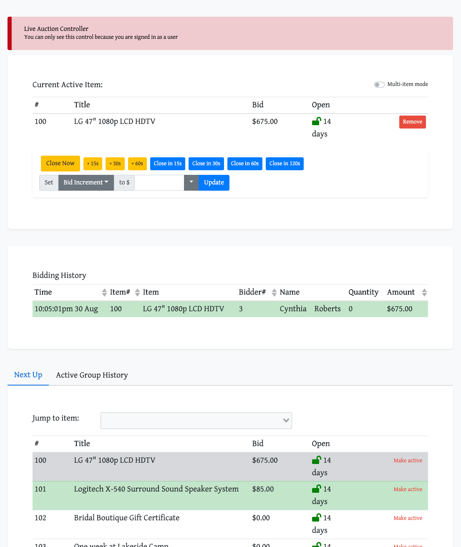The height and width of the screenshot is (547, 461).
Task: Click unlock icon in Logitech X-540 row
Action: (x=317, y=489)
